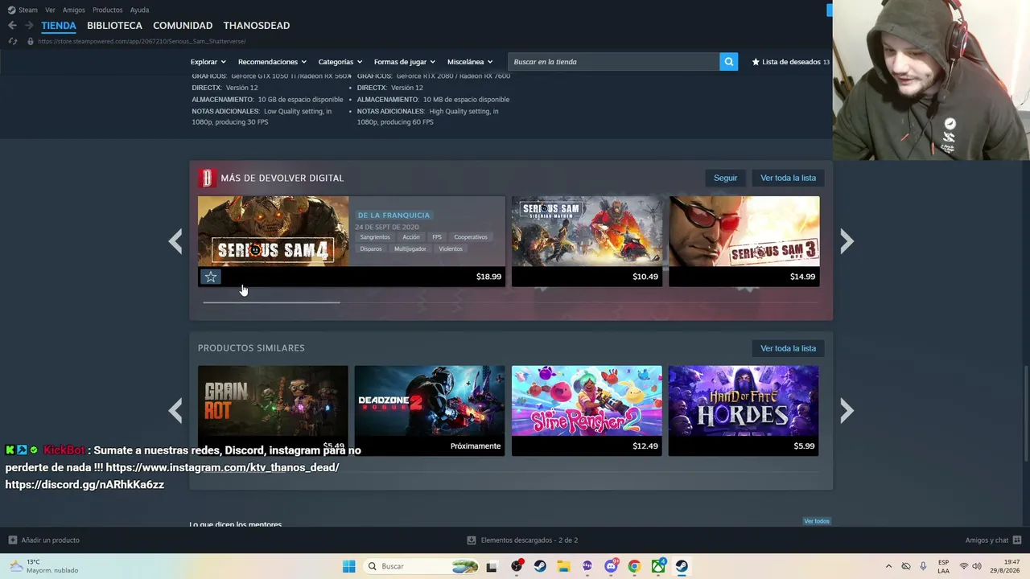Viewport: 1030px width, 579px height.
Task: Open the Serious Sam Siberian Mayhem thumbnail
Action: click(x=587, y=231)
